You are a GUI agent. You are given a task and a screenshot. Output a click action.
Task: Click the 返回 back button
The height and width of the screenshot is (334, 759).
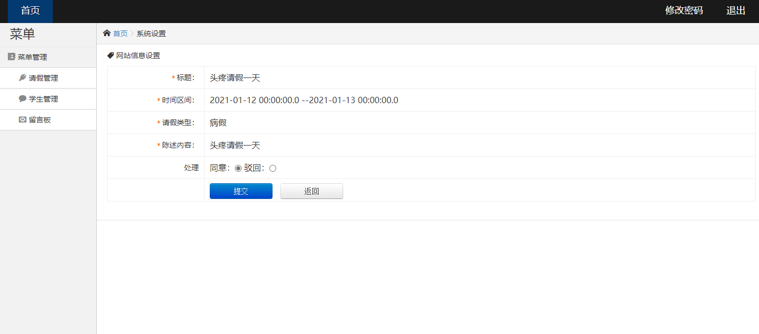pos(311,191)
